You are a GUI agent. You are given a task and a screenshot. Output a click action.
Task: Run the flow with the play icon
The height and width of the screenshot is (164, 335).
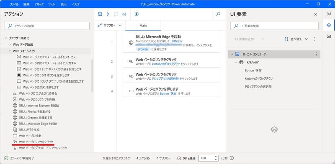108,14
